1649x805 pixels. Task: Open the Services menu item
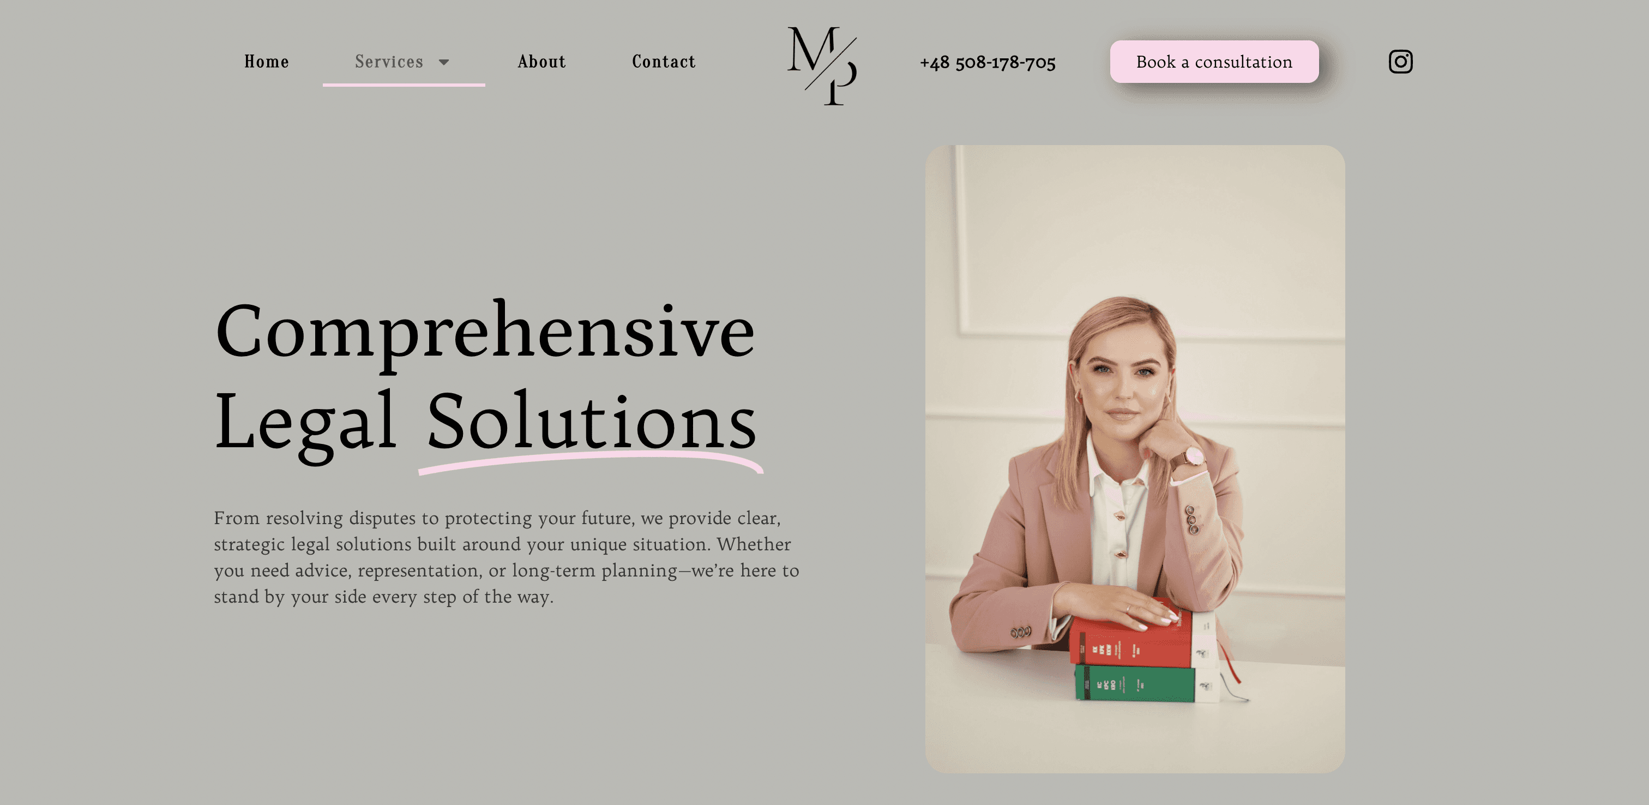[x=389, y=62]
